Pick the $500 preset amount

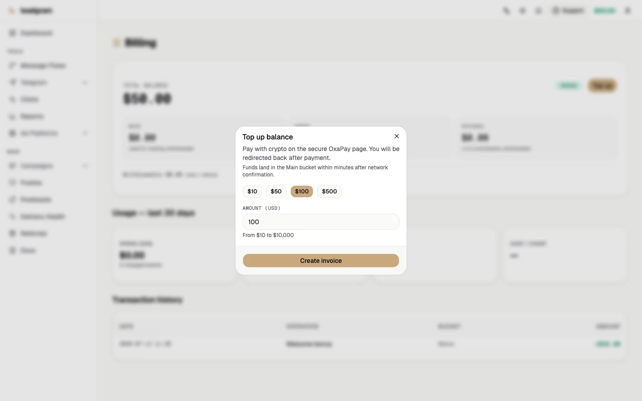tap(329, 192)
